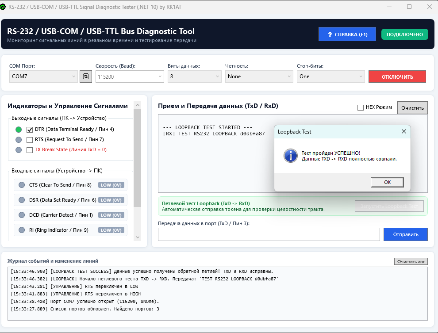Click the 'Порт COM7 успешно открыт' log entry
This screenshot has width=438, height=333.
85,302
